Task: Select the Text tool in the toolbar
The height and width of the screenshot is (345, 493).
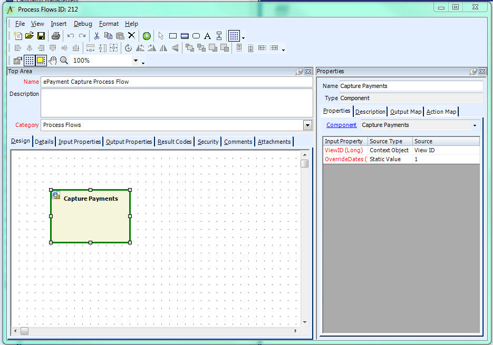Action: pyautogui.click(x=207, y=36)
